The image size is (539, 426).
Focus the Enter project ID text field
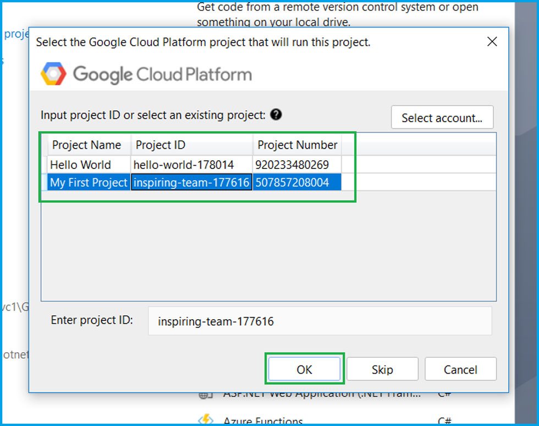click(319, 321)
